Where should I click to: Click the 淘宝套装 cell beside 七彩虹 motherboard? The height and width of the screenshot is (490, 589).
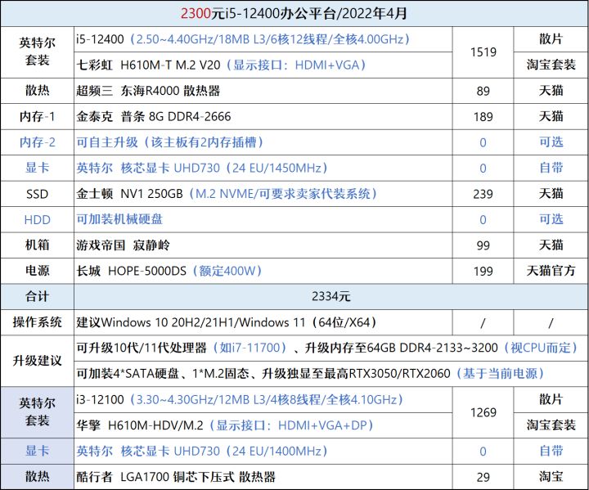[x=551, y=65]
